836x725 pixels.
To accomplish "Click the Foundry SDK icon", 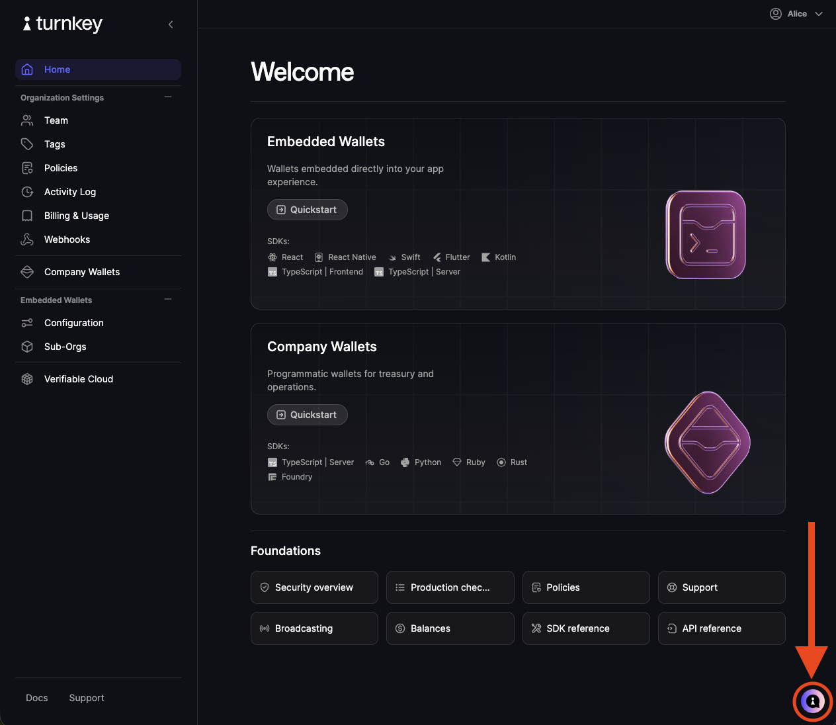I will click(x=272, y=477).
